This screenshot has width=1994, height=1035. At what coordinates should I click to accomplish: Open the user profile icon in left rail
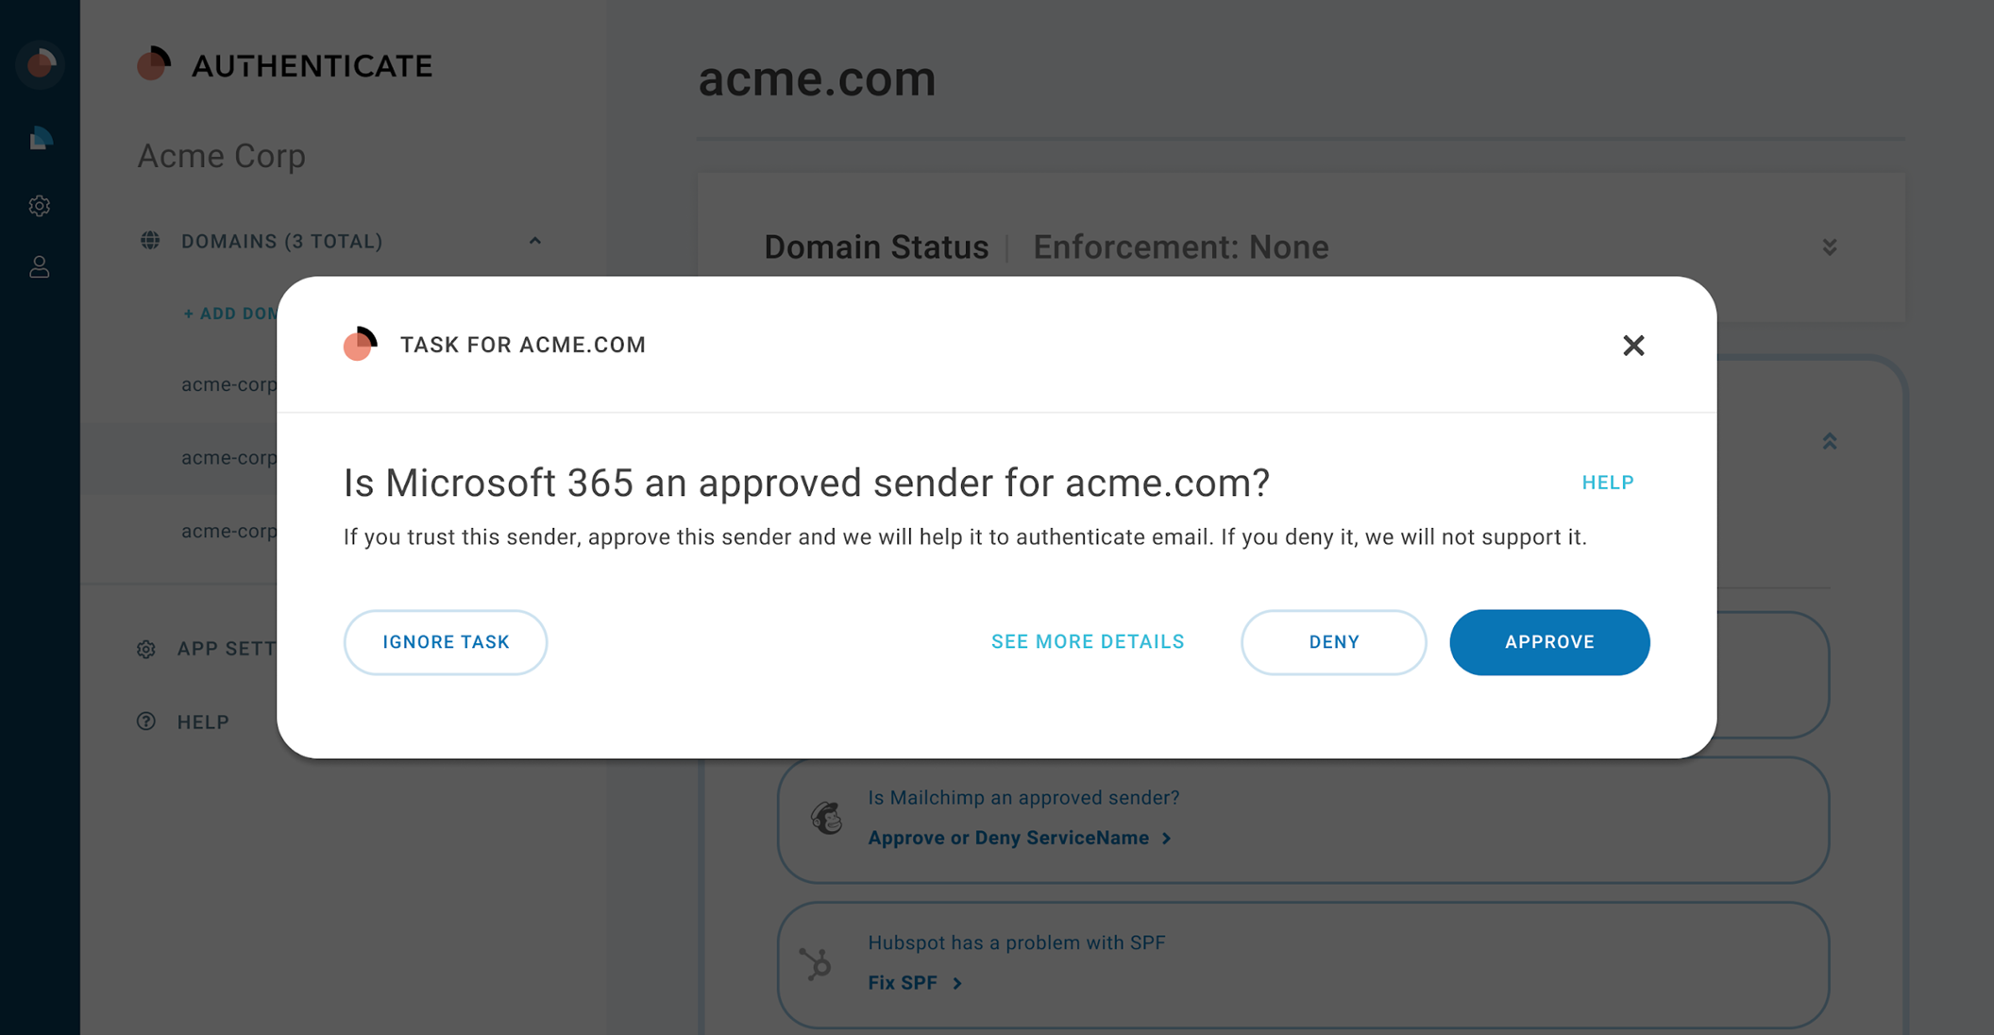point(40,267)
